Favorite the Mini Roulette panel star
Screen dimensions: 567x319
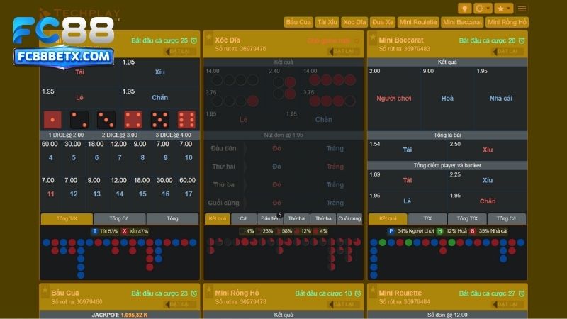click(x=373, y=290)
